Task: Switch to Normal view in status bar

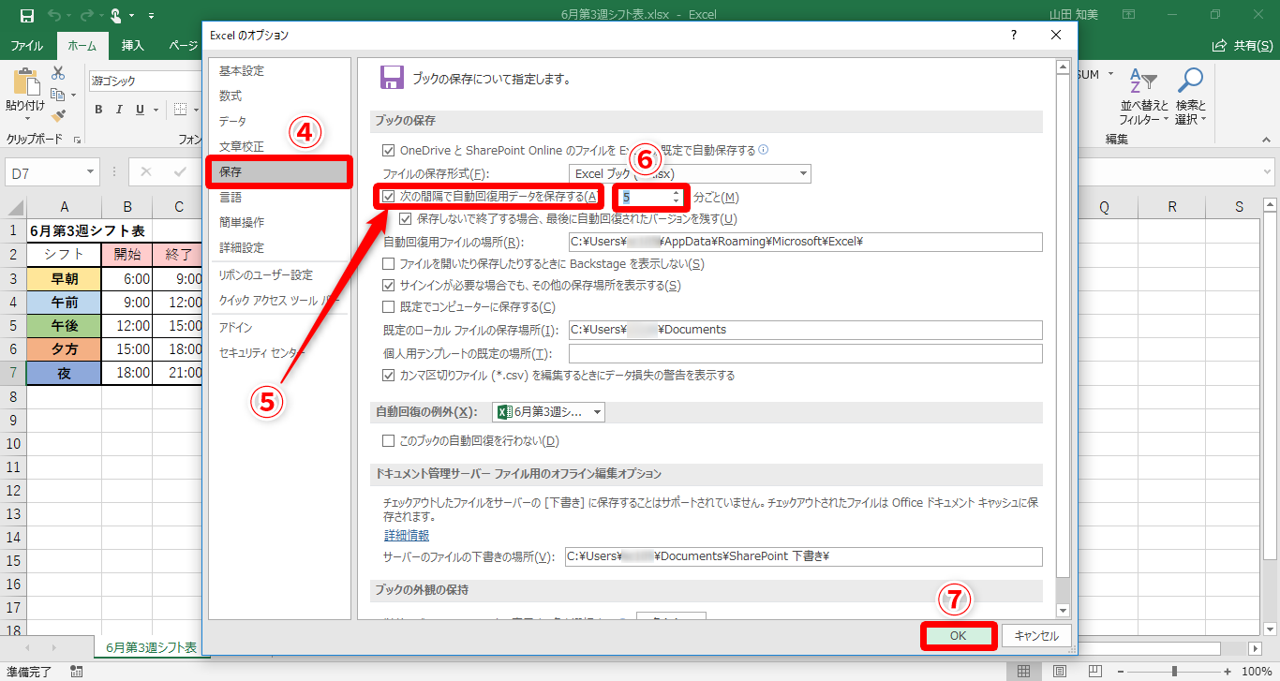Action: [1023, 672]
